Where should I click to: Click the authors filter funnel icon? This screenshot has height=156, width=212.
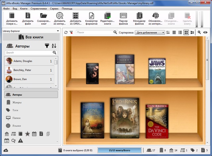pos(47,46)
